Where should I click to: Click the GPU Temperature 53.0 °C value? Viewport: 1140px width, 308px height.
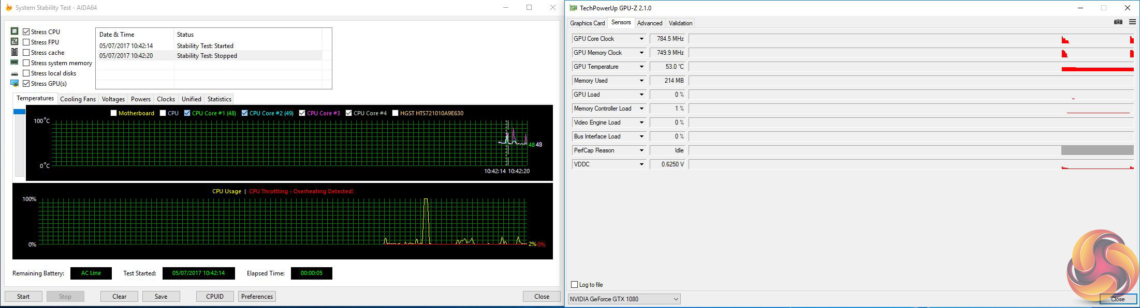pos(668,67)
